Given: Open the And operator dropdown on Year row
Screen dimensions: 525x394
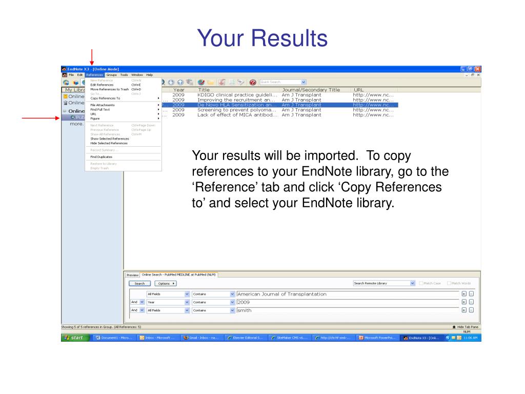Looking at the screenshot, I should tap(142, 302).
